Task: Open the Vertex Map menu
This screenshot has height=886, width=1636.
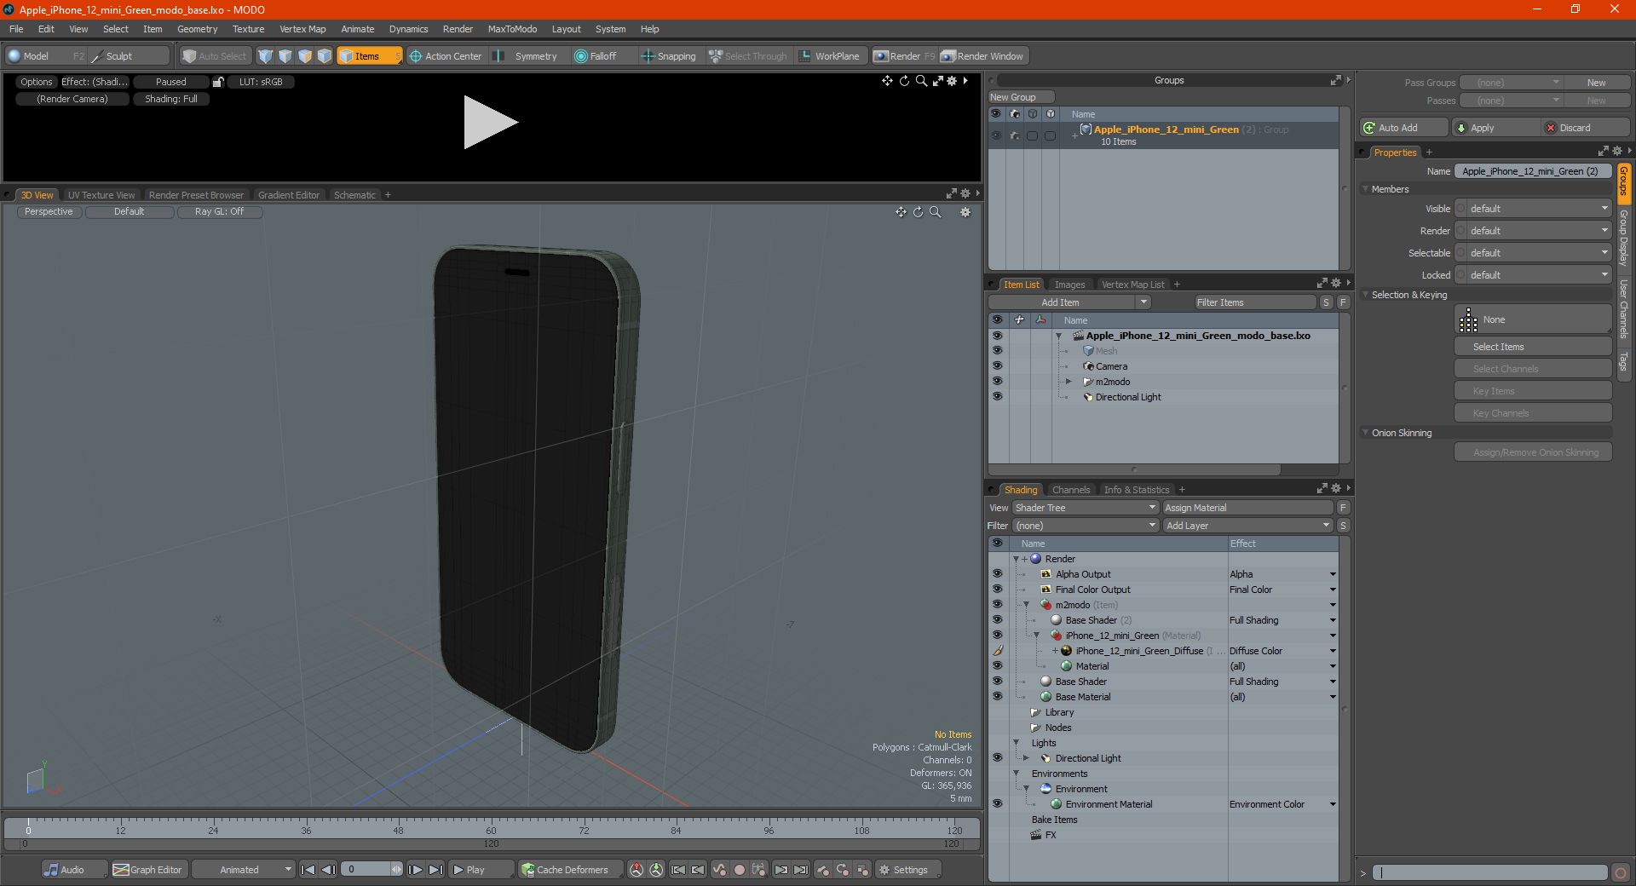Action: (302, 29)
